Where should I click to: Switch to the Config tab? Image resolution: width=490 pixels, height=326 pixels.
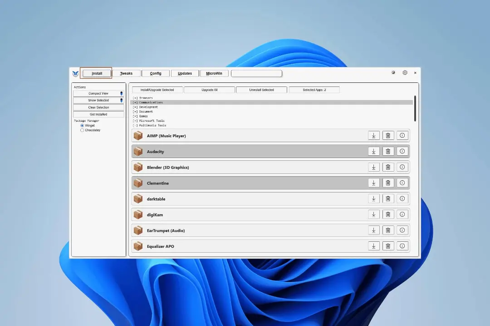tap(156, 73)
